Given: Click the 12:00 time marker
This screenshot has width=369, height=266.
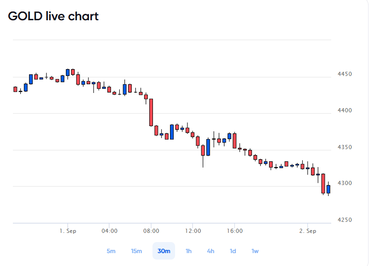Looking at the screenshot, I should [x=193, y=231].
